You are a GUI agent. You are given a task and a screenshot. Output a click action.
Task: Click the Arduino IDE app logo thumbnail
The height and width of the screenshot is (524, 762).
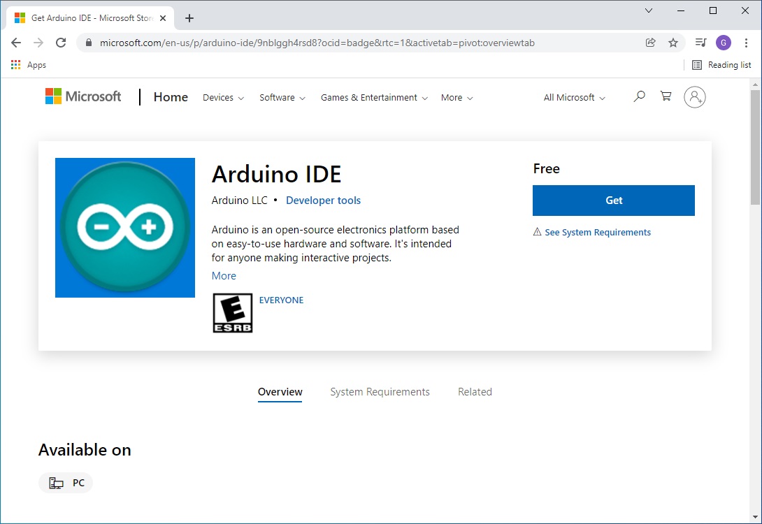[x=125, y=228]
